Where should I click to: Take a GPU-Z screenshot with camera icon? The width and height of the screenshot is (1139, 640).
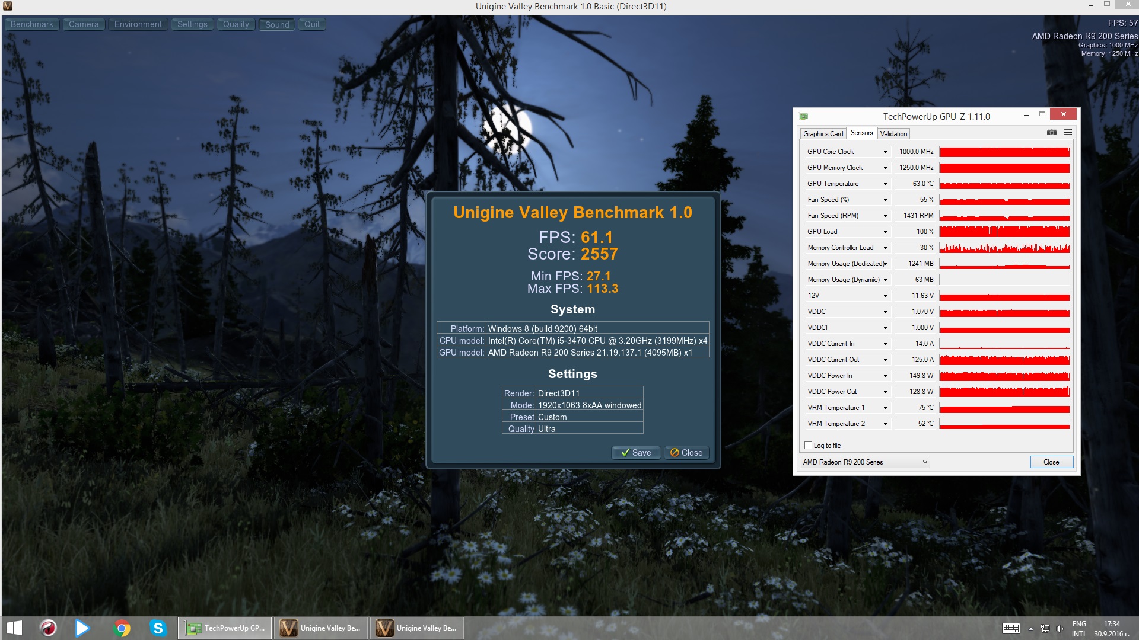pyautogui.click(x=1052, y=133)
